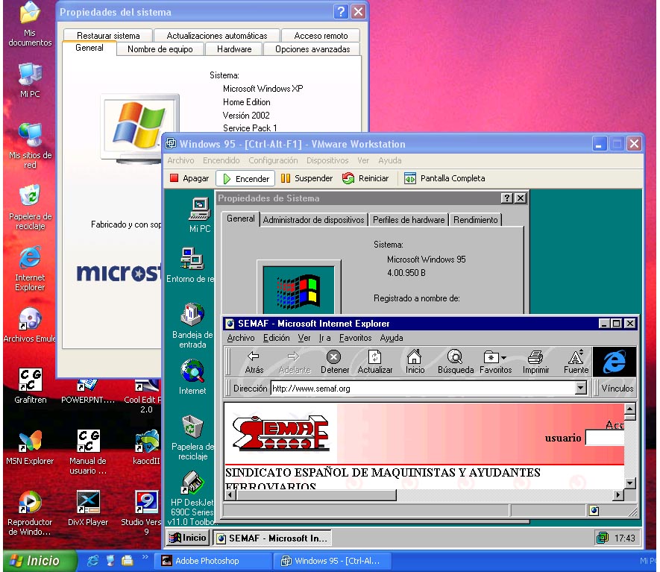Click Win95 Papelera de reciclaje icon

click(192, 438)
